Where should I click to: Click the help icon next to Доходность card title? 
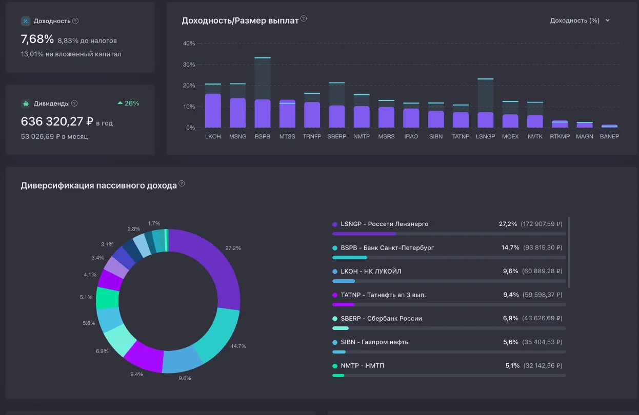75,21
